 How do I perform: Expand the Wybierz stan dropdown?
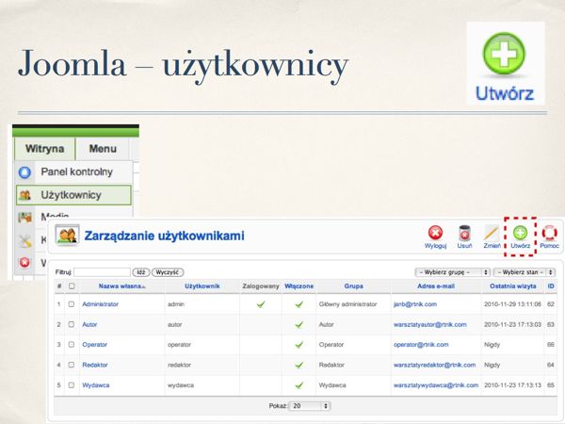(525, 271)
